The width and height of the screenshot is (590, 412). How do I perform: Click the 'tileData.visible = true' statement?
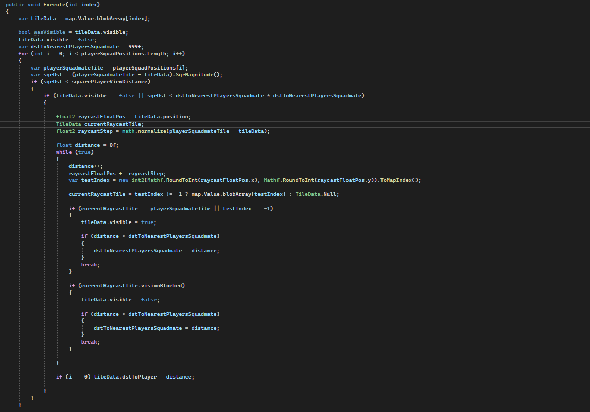click(x=117, y=222)
